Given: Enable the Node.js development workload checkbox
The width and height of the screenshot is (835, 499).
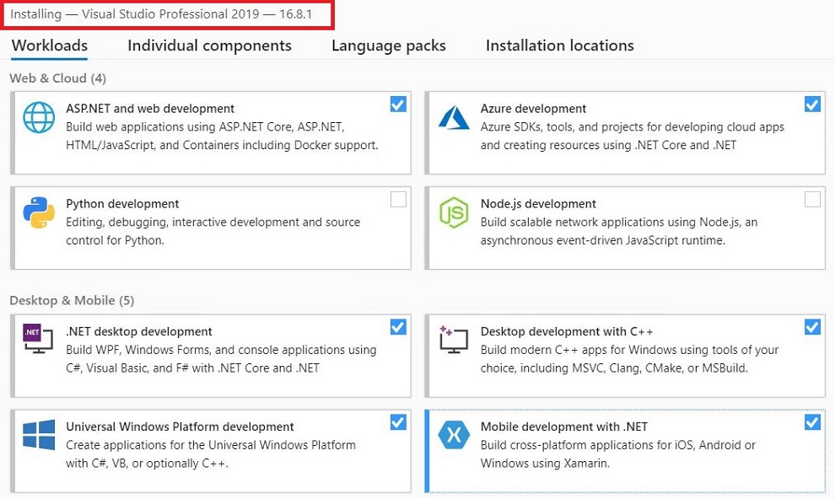Looking at the screenshot, I should 812,200.
